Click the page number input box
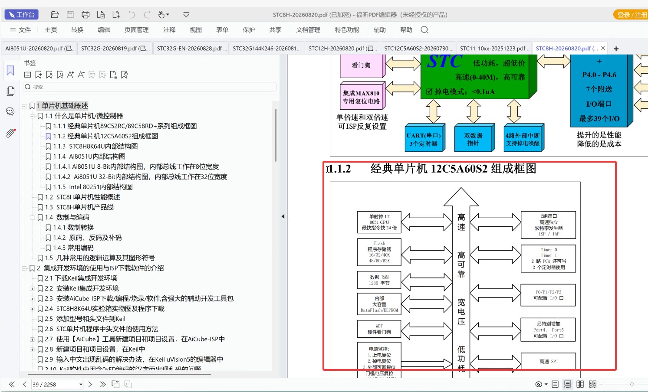 point(54,385)
